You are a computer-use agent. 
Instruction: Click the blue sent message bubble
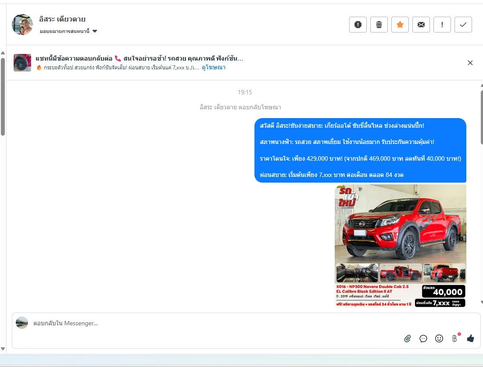click(x=360, y=151)
